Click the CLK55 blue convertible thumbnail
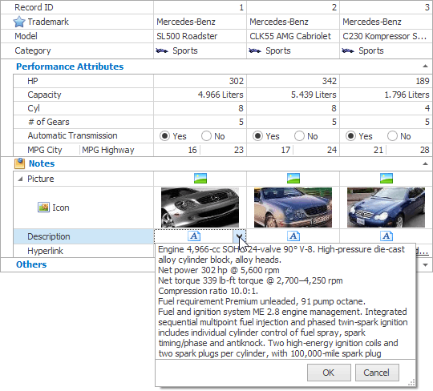The height and width of the screenshot is (391, 433). pyautogui.click(x=293, y=208)
